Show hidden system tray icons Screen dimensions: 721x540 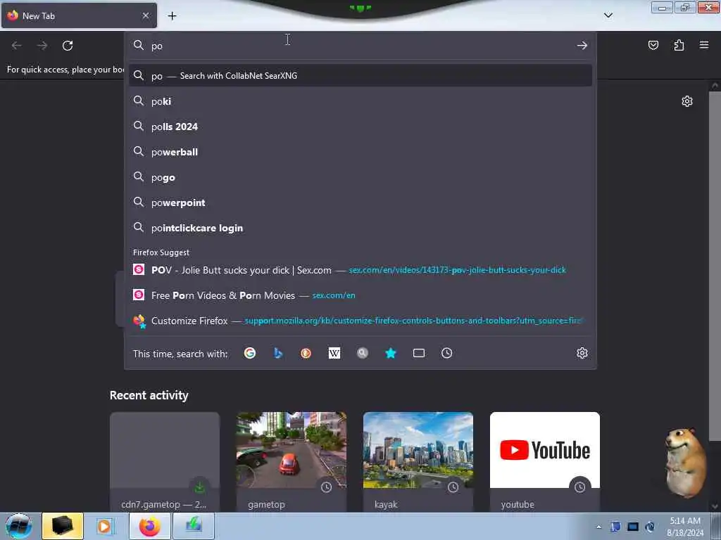[x=598, y=527]
